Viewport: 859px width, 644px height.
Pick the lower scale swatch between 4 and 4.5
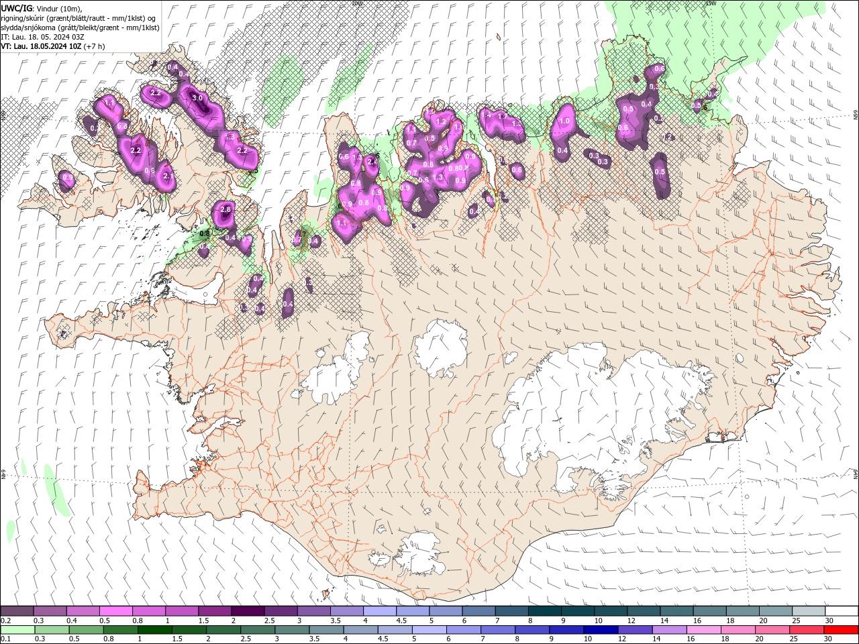point(360,630)
